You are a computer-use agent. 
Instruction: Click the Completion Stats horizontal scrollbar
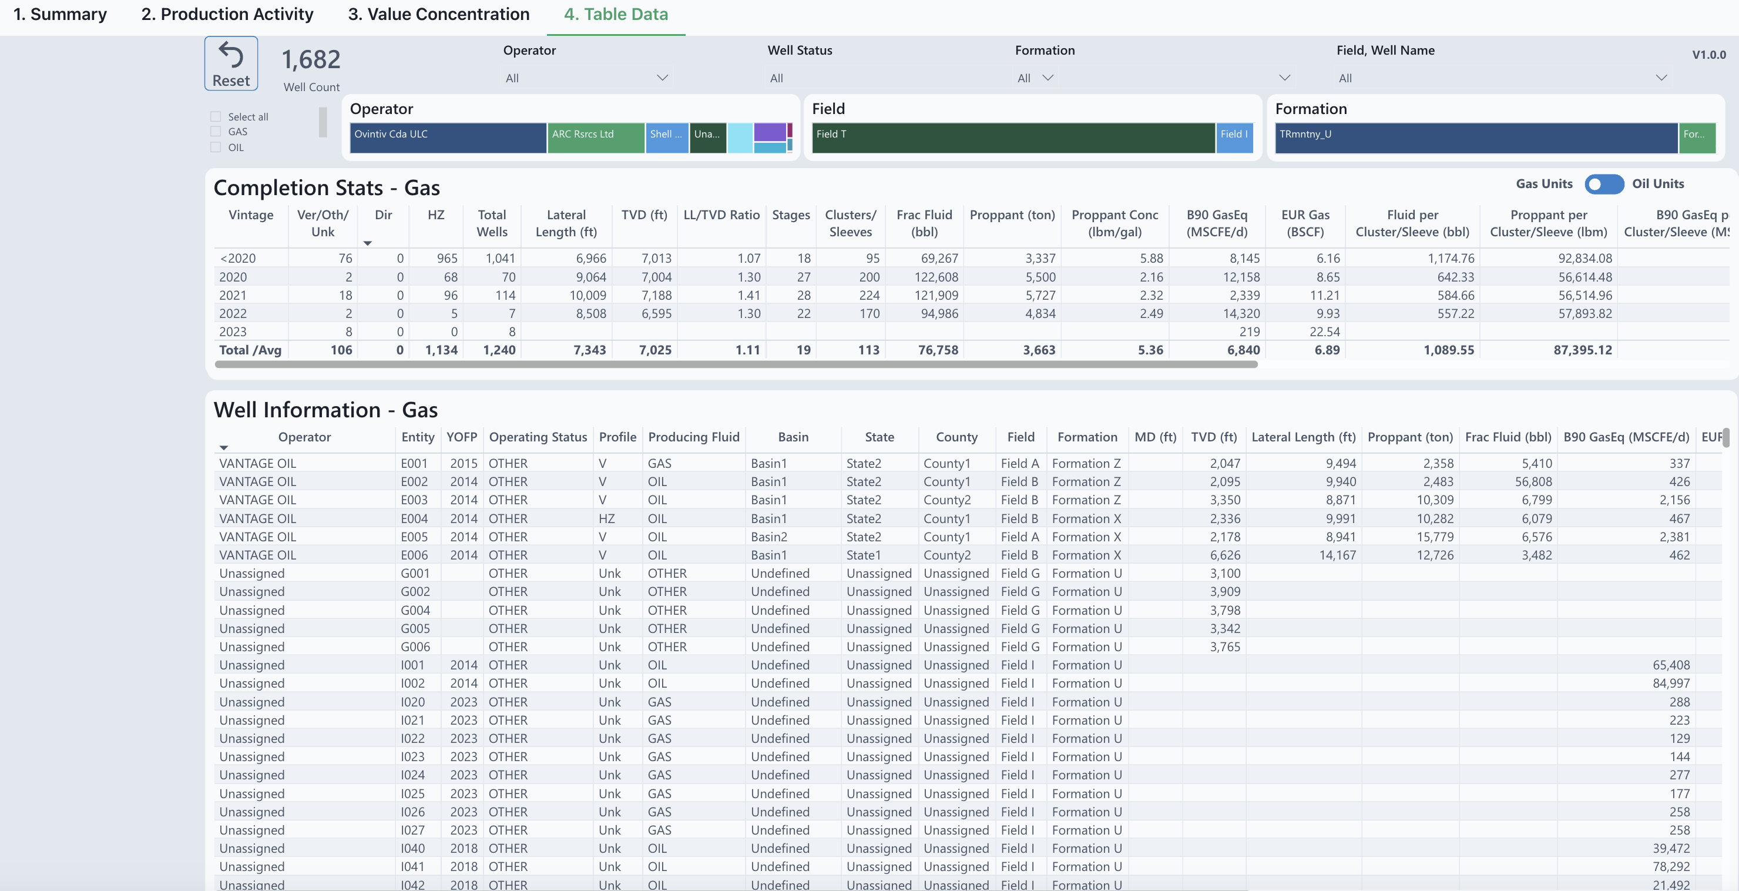click(x=736, y=364)
